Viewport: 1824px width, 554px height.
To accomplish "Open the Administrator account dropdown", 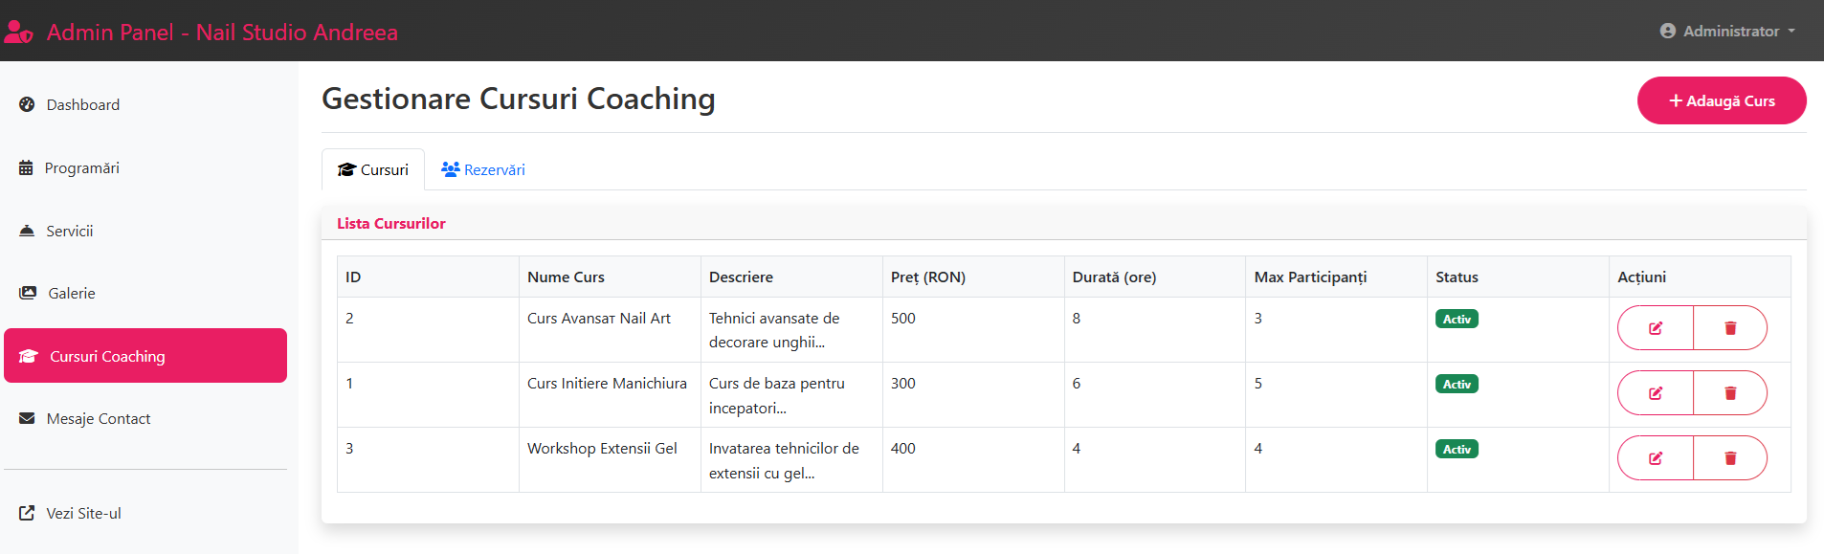I will coord(1727,31).
